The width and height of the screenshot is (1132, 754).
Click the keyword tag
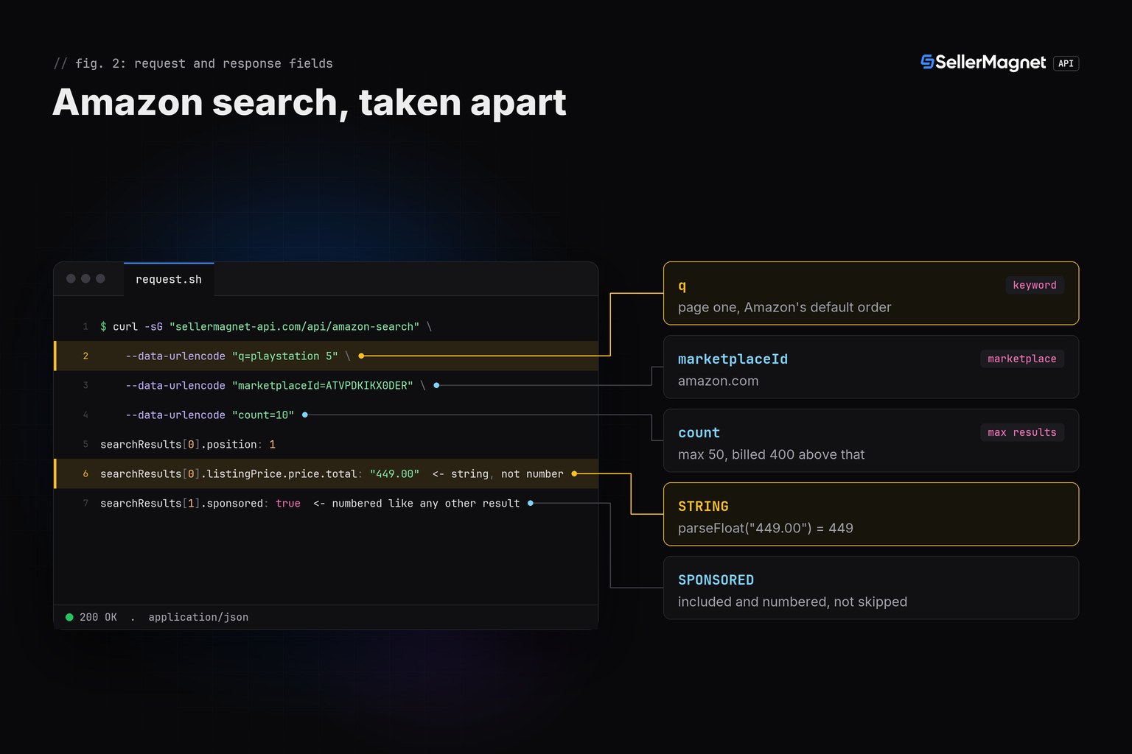(x=1035, y=285)
